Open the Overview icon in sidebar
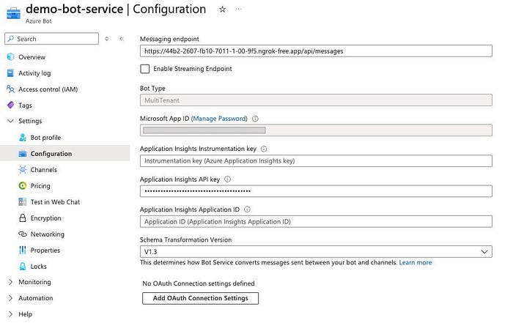Image resolution: width=513 pixels, height=334 pixels. pos(10,57)
